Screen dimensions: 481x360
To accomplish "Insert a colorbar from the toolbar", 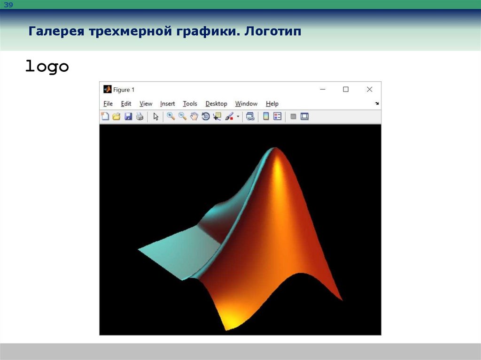I will click(x=266, y=116).
